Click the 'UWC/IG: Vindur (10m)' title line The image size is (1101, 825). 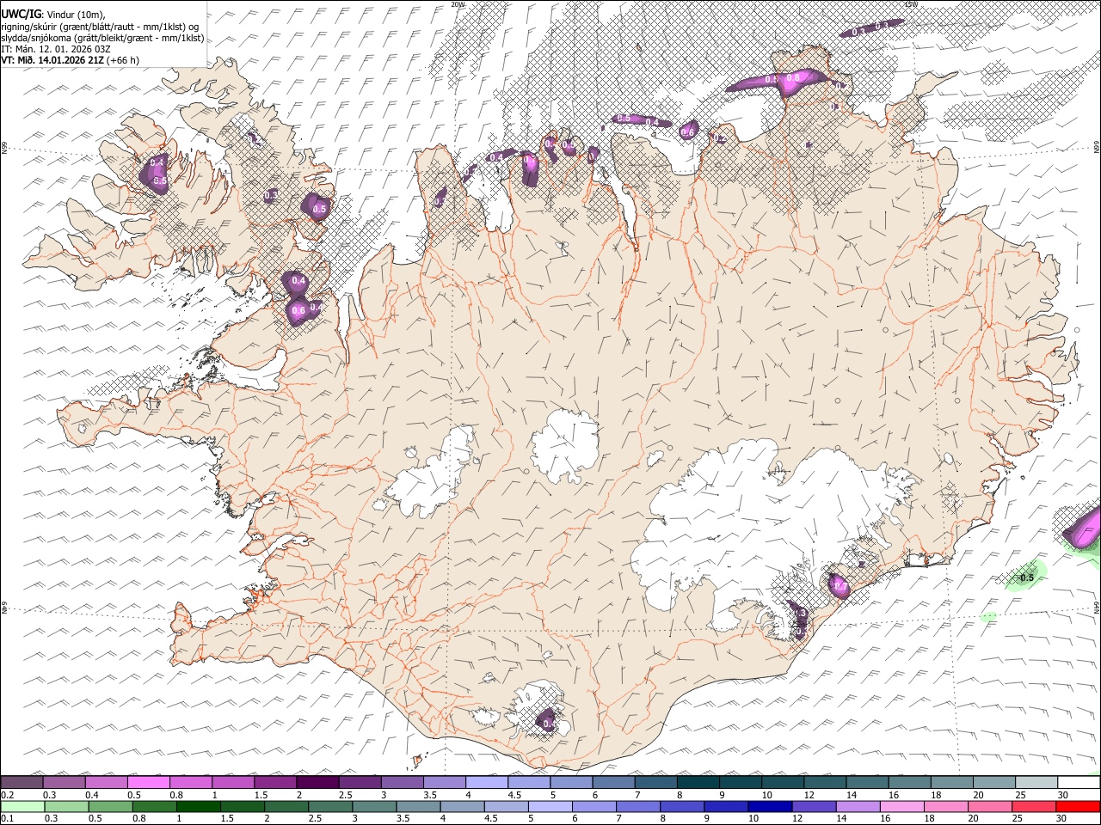(52, 15)
